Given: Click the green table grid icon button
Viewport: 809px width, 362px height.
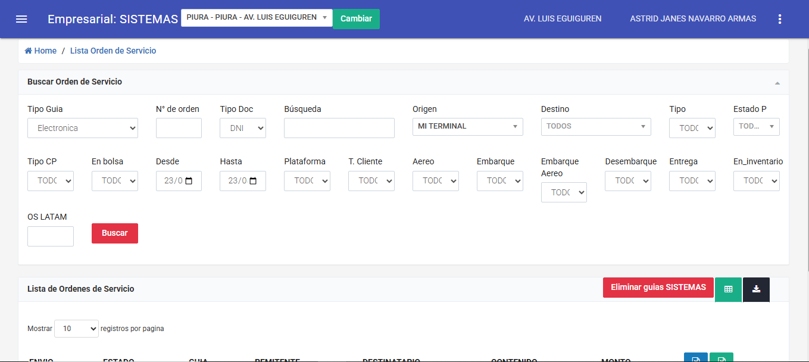Looking at the screenshot, I should [727, 289].
